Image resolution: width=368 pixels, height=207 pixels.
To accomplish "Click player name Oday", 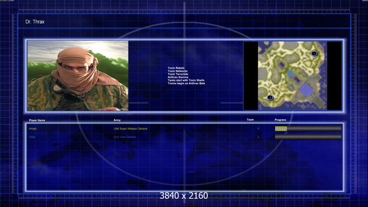I will (32, 137).
